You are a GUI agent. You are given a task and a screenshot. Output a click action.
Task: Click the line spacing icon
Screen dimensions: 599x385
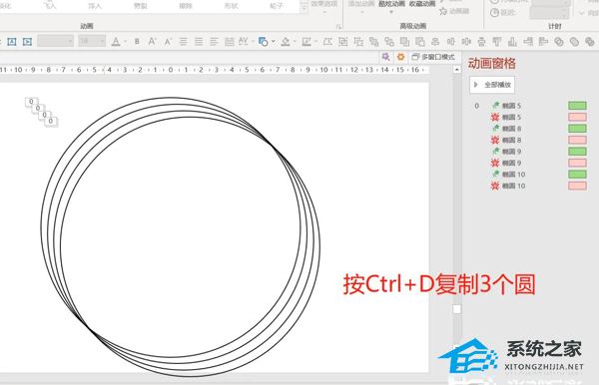click(x=229, y=41)
